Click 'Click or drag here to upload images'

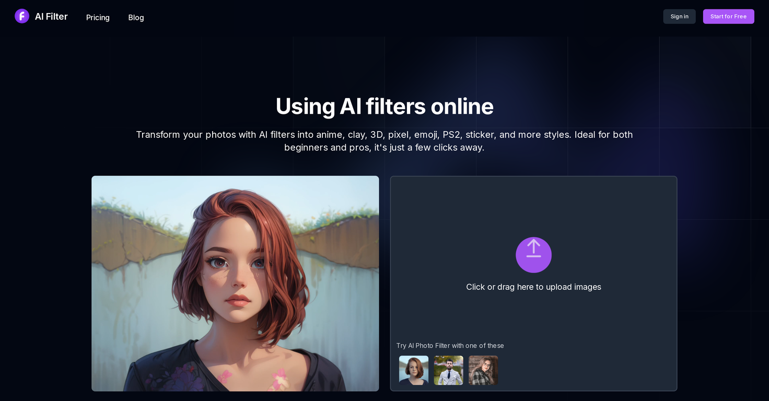coord(533,287)
